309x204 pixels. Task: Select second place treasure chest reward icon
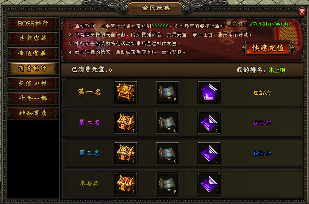coord(126,123)
